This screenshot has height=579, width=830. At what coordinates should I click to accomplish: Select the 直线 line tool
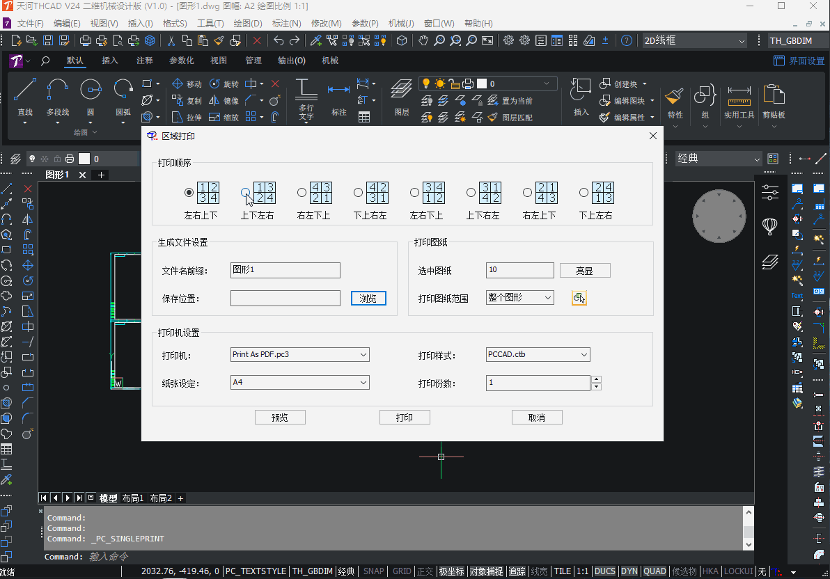(x=25, y=98)
